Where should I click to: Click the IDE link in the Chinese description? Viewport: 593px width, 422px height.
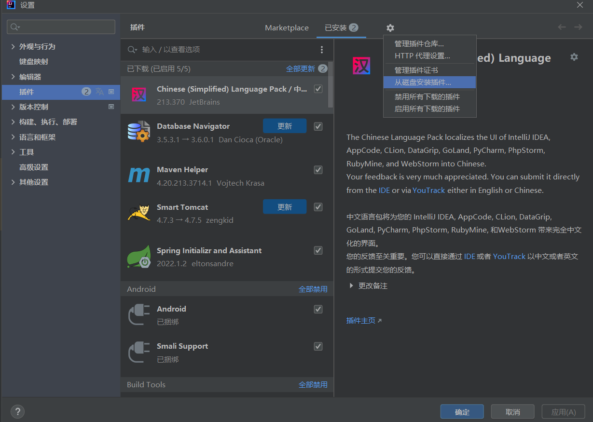tap(469, 256)
